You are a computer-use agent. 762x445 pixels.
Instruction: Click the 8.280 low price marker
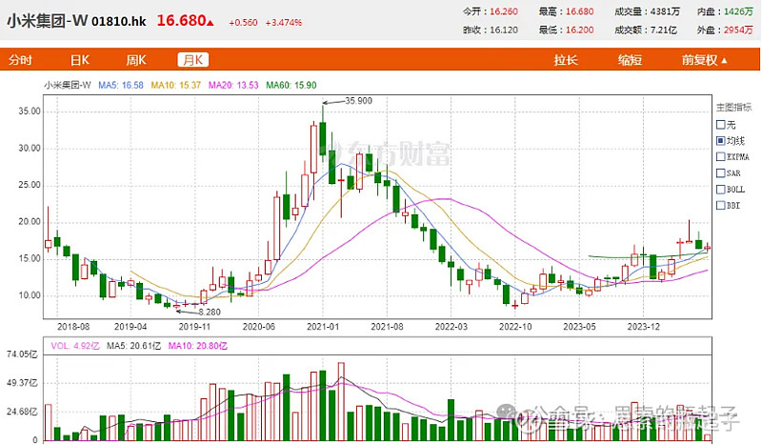210,312
